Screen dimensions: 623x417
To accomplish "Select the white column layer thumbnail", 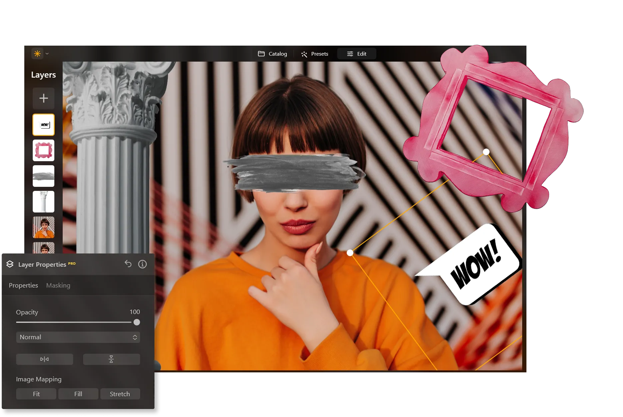I will [44, 202].
